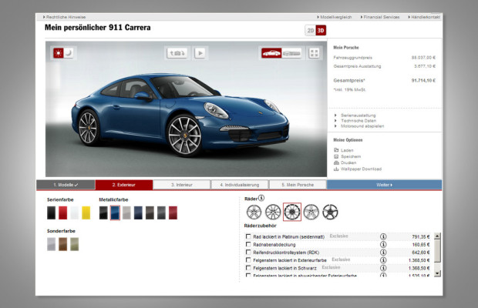
Task: Select the exterior car view icon
Action: [271, 53]
